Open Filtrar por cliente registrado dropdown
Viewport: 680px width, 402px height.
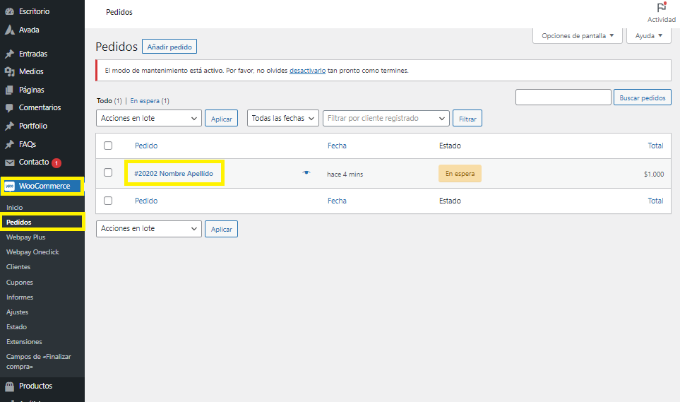tap(386, 119)
